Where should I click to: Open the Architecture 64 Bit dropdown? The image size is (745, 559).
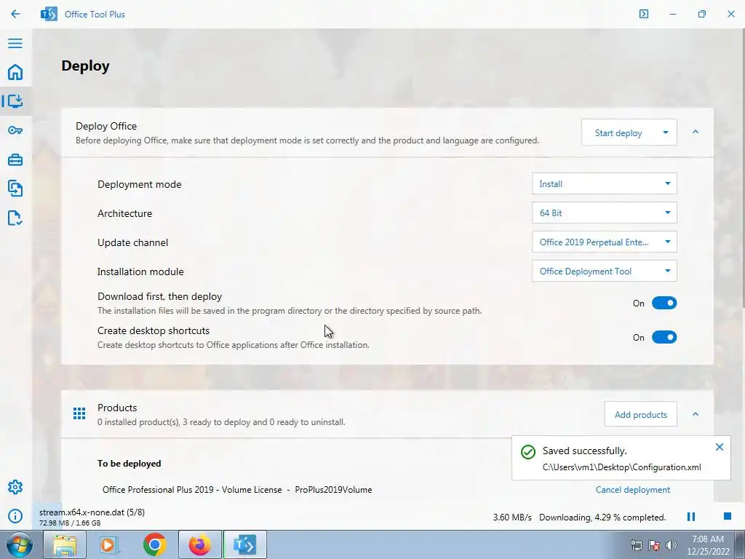point(605,213)
